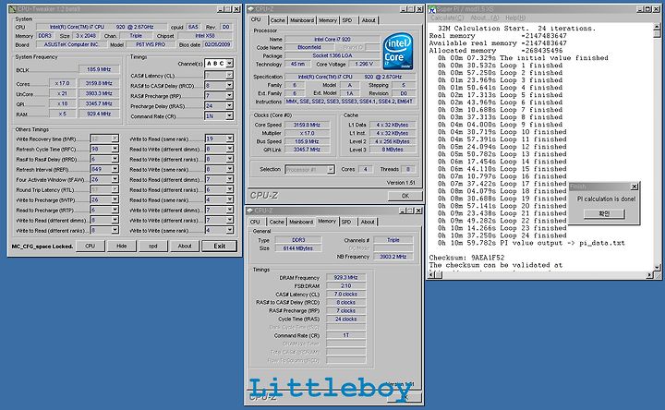Click the RAM multiplier field x 5
Viewport: 665px width, 410px height.
[62, 114]
